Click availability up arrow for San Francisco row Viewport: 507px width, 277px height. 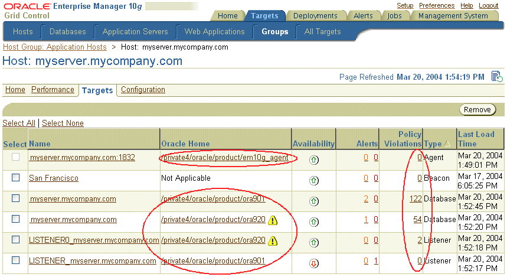click(x=313, y=181)
